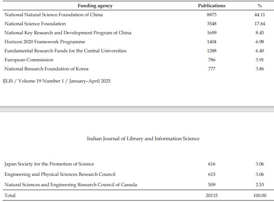Click Natural Sciences and Engineering Research Council
The height and width of the screenshot is (202, 274).
pos(71,185)
